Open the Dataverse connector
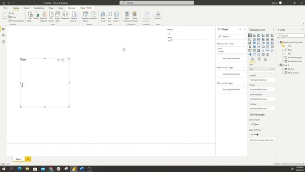The width and height of the screenshot is (305, 172). [x=65, y=16]
